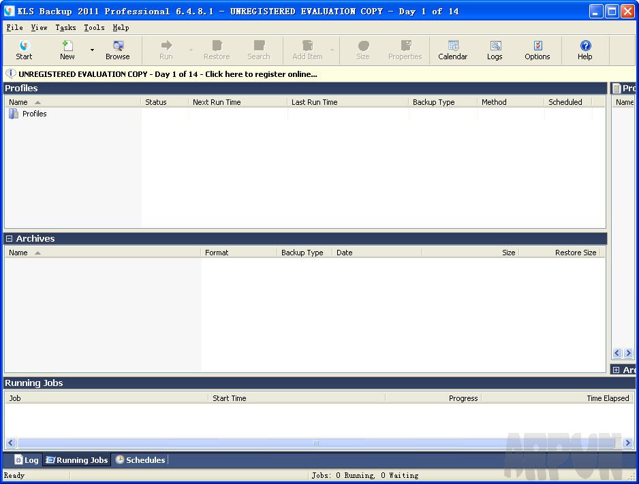
Task: Open the Tools menu
Action: (94, 28)
